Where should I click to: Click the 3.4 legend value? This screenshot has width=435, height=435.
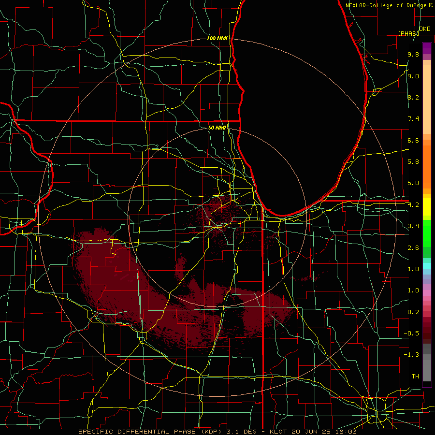(x=413, y=226)
